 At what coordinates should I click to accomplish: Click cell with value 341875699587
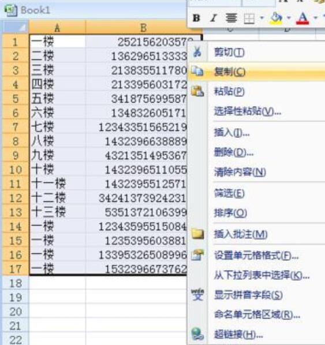[x=136, y=99]
